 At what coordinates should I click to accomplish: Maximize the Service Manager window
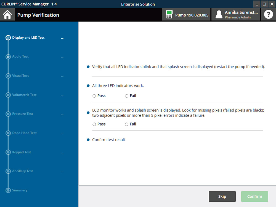pos(264,4)
